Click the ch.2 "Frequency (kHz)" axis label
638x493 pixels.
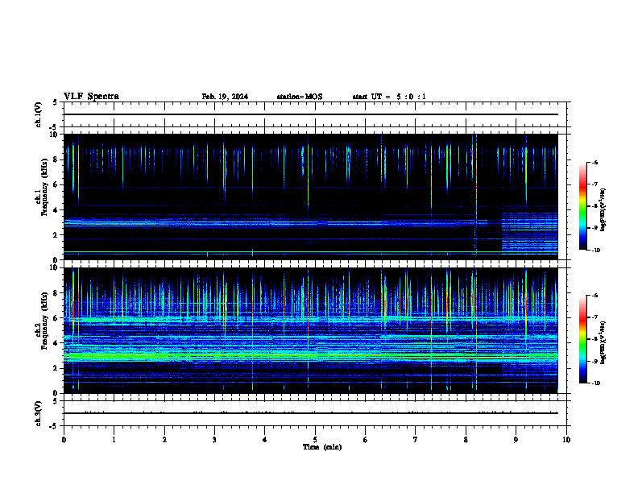point(44,321)
